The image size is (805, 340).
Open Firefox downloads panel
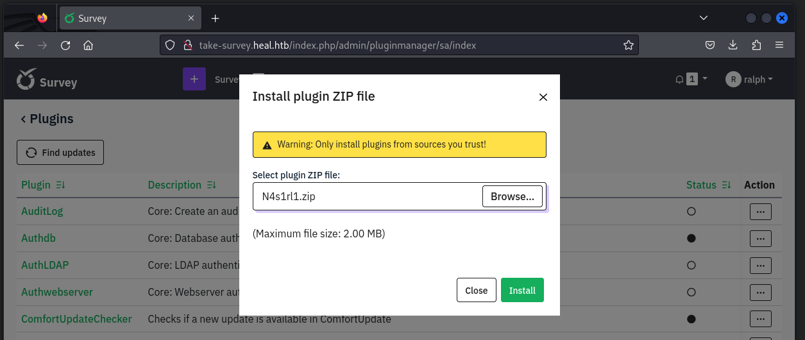(733, 46)
